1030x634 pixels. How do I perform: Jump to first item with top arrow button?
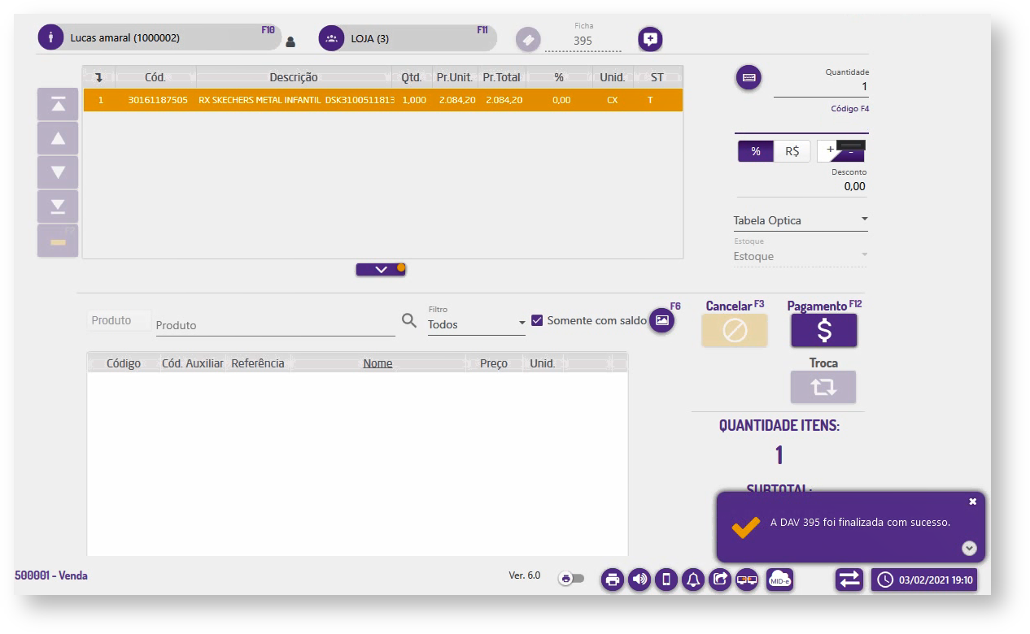click(58, 104)
